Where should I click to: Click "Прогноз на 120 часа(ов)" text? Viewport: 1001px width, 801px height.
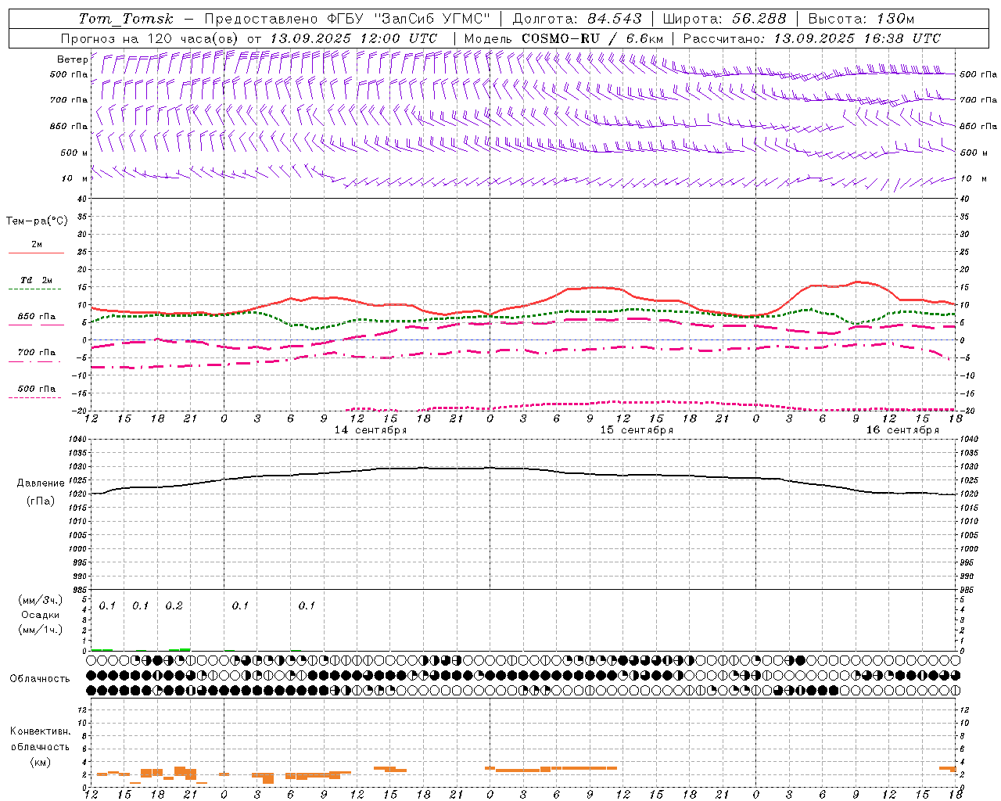click(150, 38)
